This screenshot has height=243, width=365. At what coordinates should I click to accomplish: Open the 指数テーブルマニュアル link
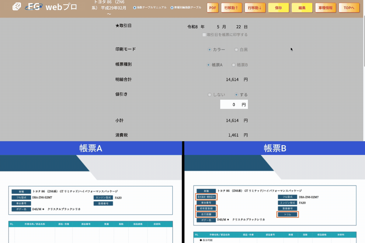coord(151,8)
